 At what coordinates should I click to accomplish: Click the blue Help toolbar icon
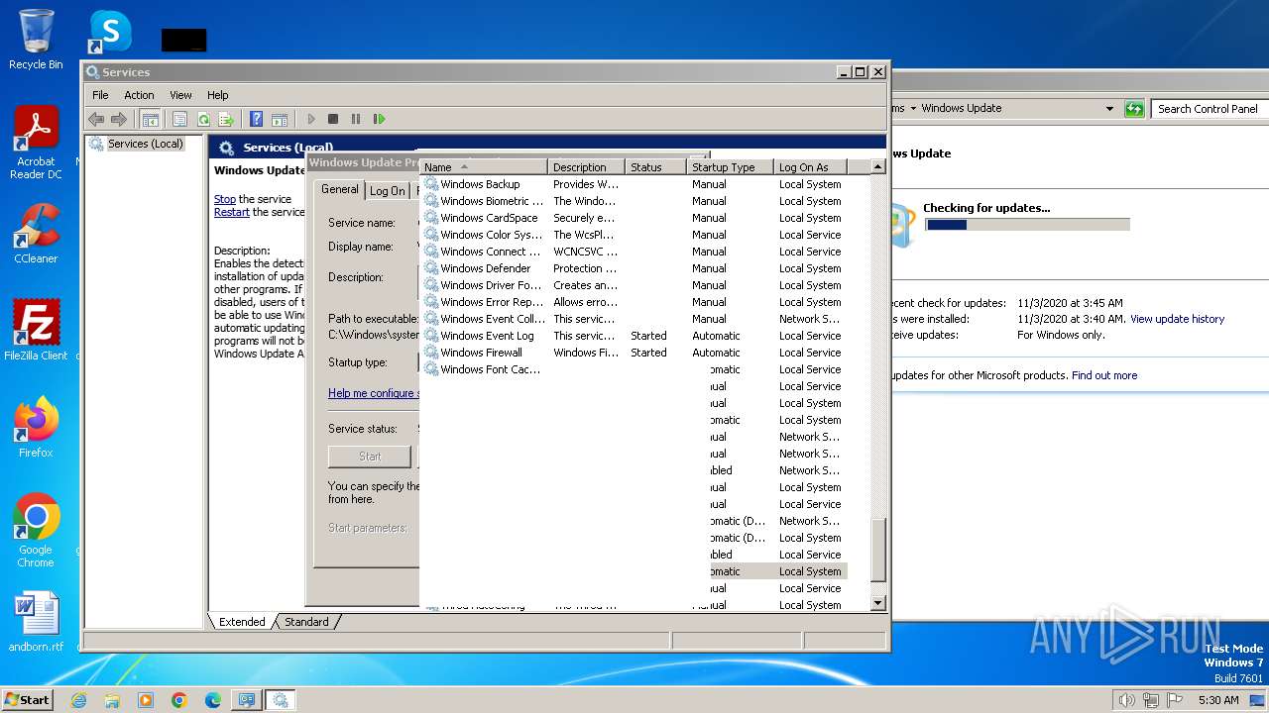(x=257, y=119)
